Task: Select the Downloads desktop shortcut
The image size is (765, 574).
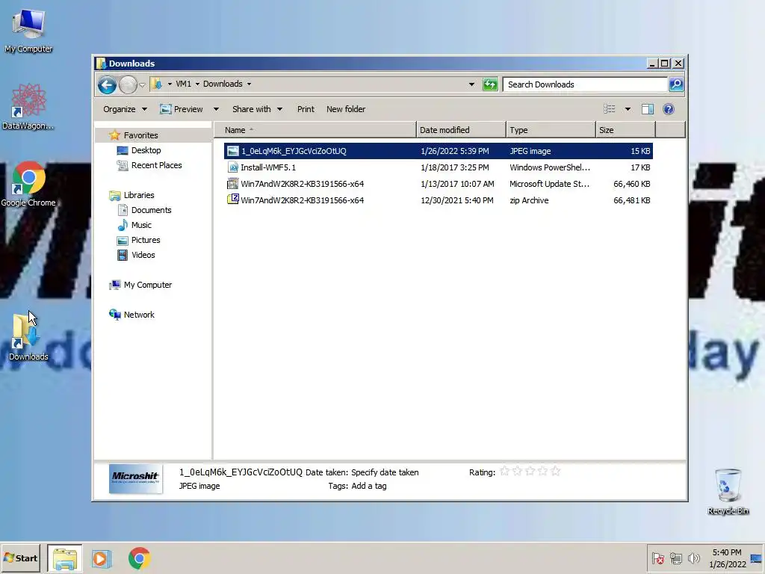Action: coord(28,337)
